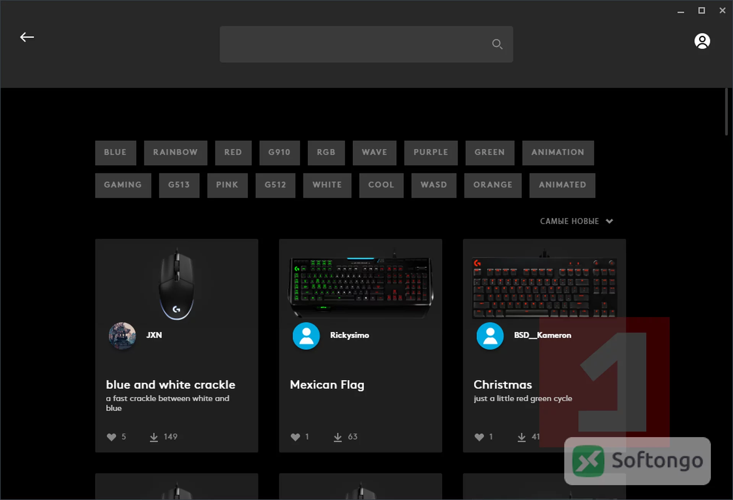733x500 pixels.
Task: Maximize the application window
Action: click(702, 11)
